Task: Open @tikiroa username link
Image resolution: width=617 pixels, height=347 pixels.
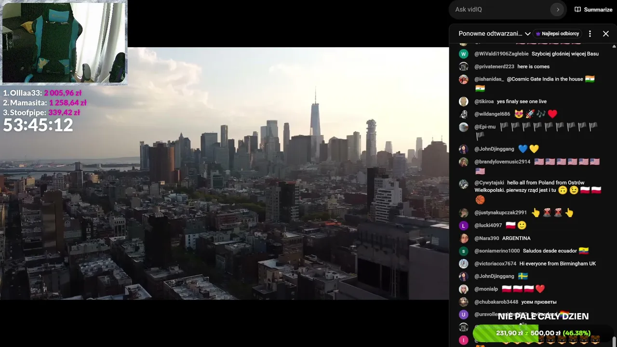Action: (484, 102)
